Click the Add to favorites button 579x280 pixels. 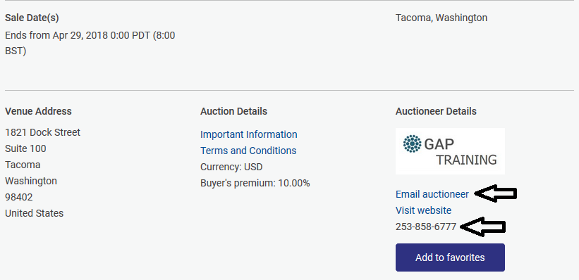pyautogui.click(x=450, y=257)
